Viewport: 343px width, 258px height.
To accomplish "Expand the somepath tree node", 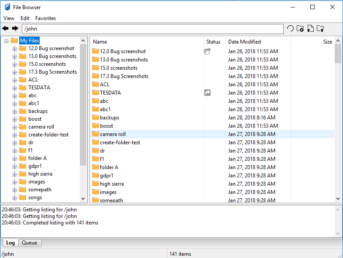I will coord(14,190).
